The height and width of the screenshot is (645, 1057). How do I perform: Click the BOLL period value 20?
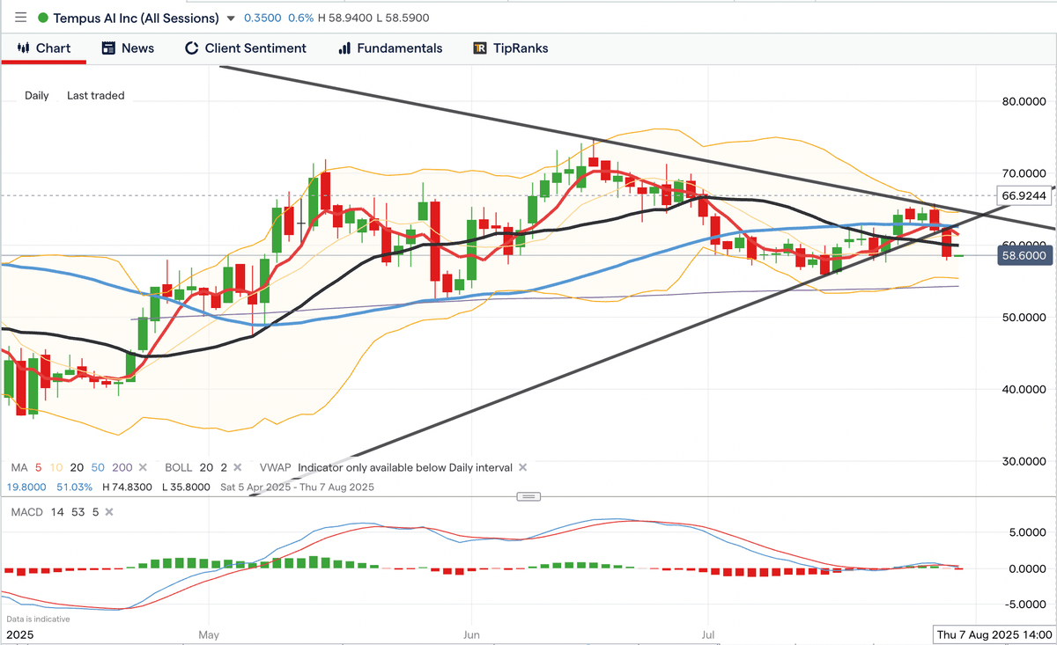[x=204, y=467]
